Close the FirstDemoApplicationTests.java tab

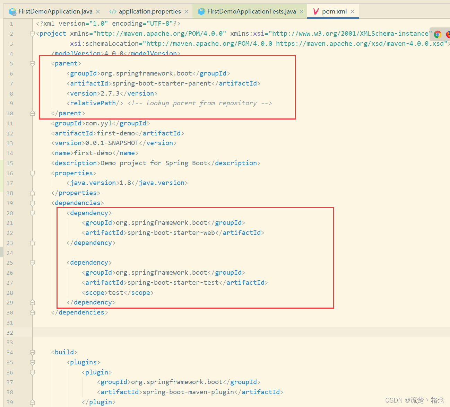301,12
